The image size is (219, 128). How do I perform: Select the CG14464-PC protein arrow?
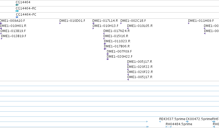pyautogui.click(x=17, y=17)
